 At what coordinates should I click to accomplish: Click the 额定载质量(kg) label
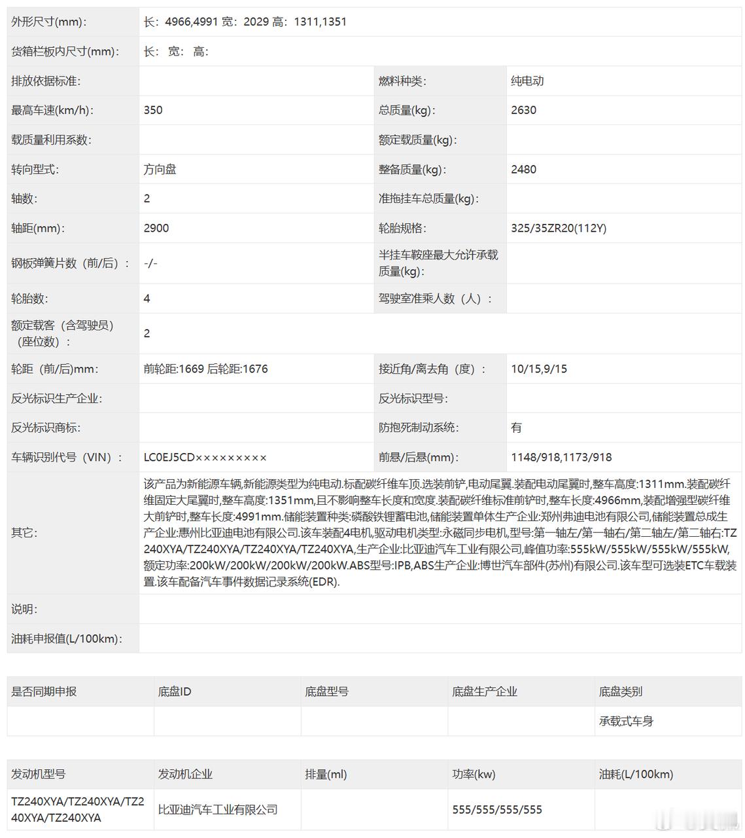point(417,139)
